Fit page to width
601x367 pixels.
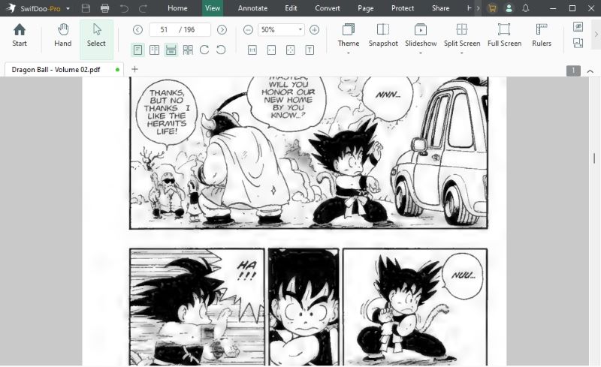point(271,50)
